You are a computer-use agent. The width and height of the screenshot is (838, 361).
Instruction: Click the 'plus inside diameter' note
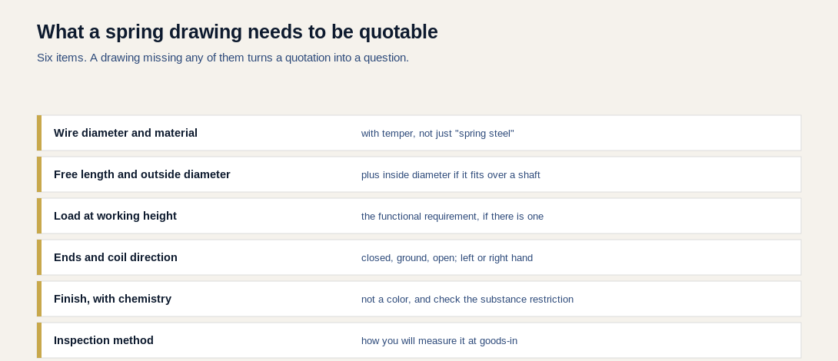451,175
